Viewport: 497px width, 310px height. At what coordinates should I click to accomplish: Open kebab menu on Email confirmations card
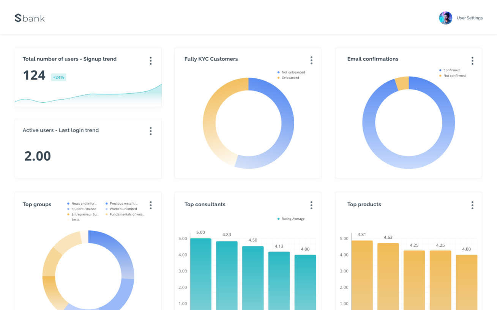472,61
